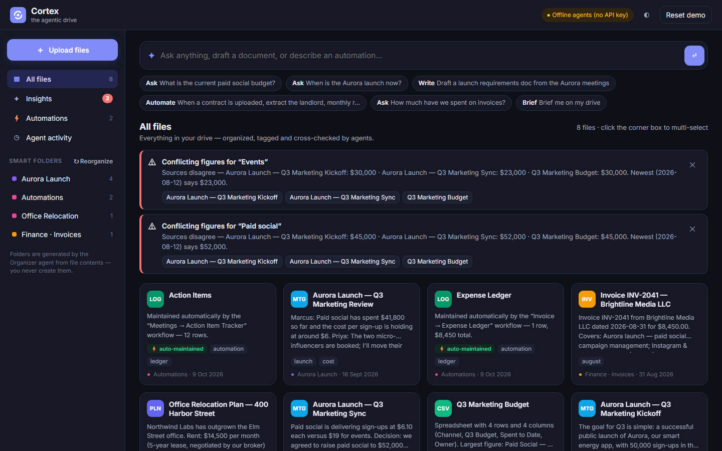Choose "How much have we spent on invoices?" suggestion
This screenshot has height=451, width=722.
(x=441, y=103)
